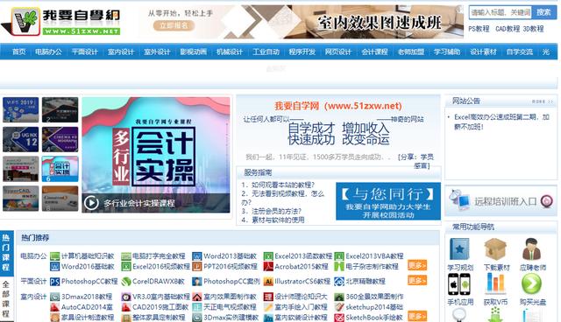Click the Ai icon beside IllustratorCS6教程
This screenshot has width=561, height=322.
tap(268, 282)
